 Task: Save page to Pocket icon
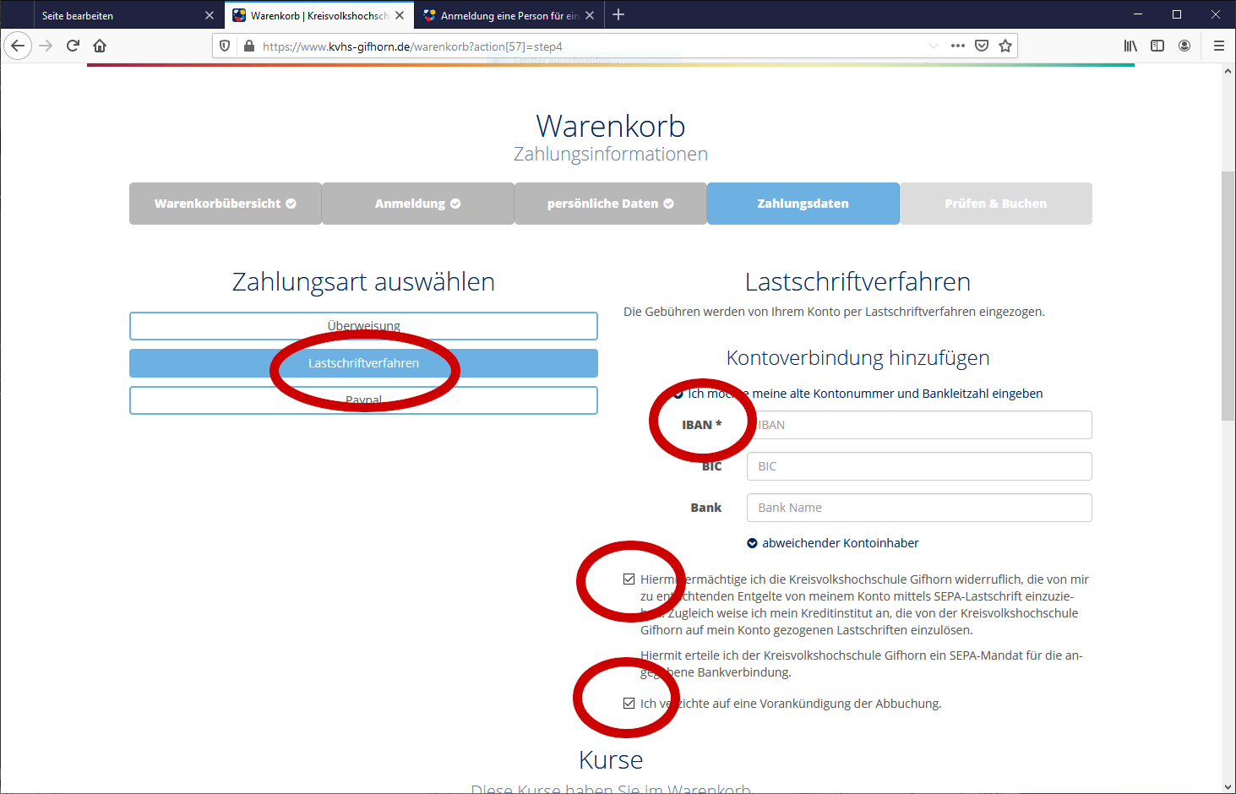(x=982, y=46)
